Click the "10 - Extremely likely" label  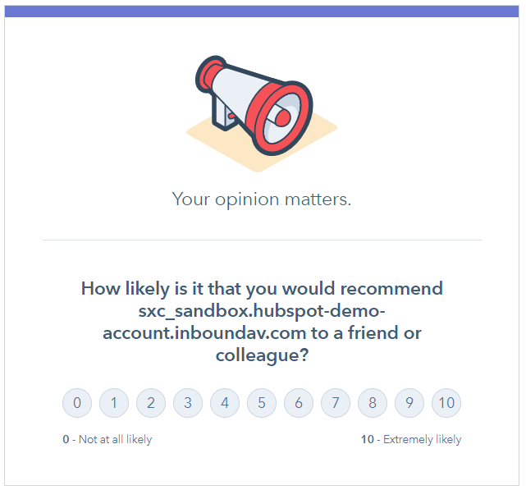pos(411,439)
